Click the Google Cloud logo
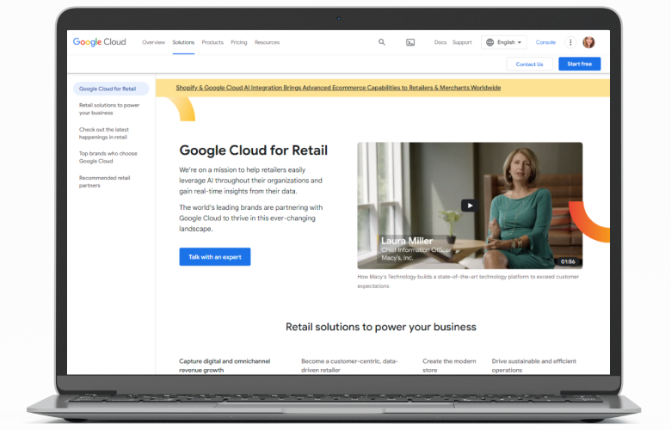Viewport: 671px width, 430px height. 99,42
